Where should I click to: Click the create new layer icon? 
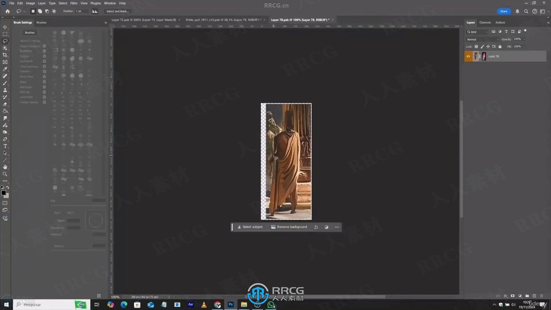click(534, 296)
